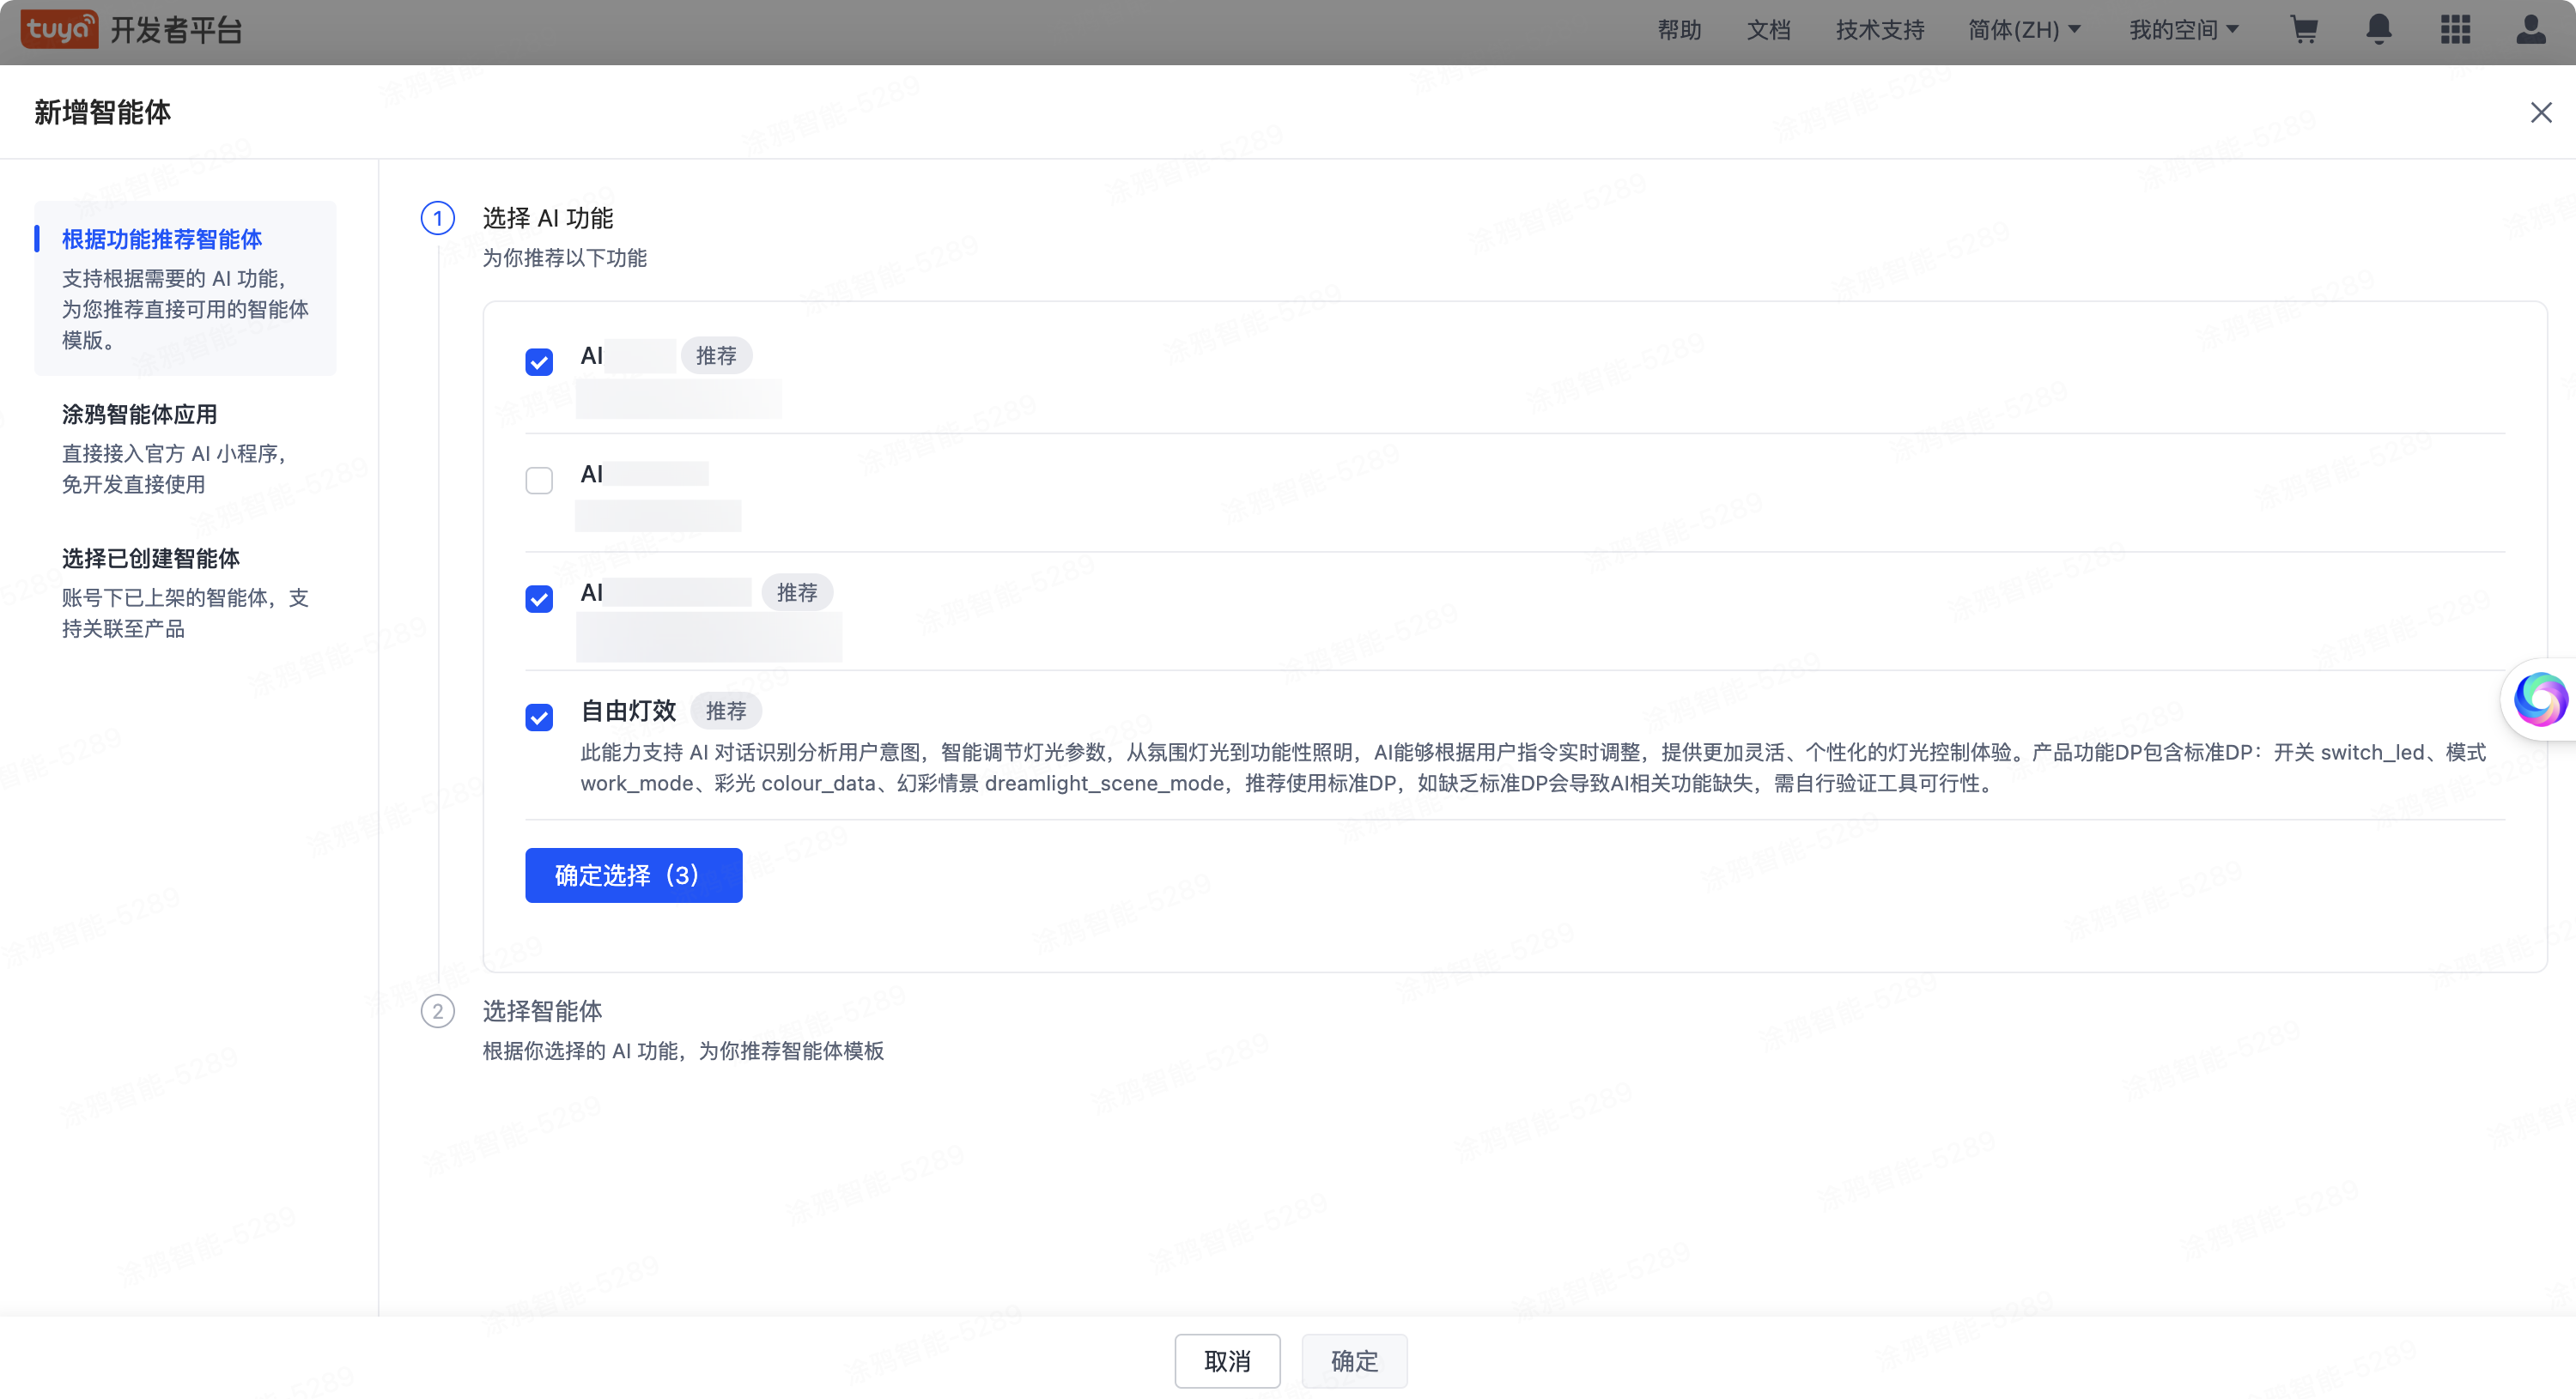Click the step 2 circle indicator
2576x1399 pixels.
point(437,1011)
